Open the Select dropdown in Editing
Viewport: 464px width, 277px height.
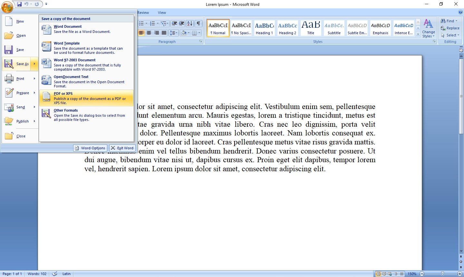pyautogui.click(x=450, y=35)
